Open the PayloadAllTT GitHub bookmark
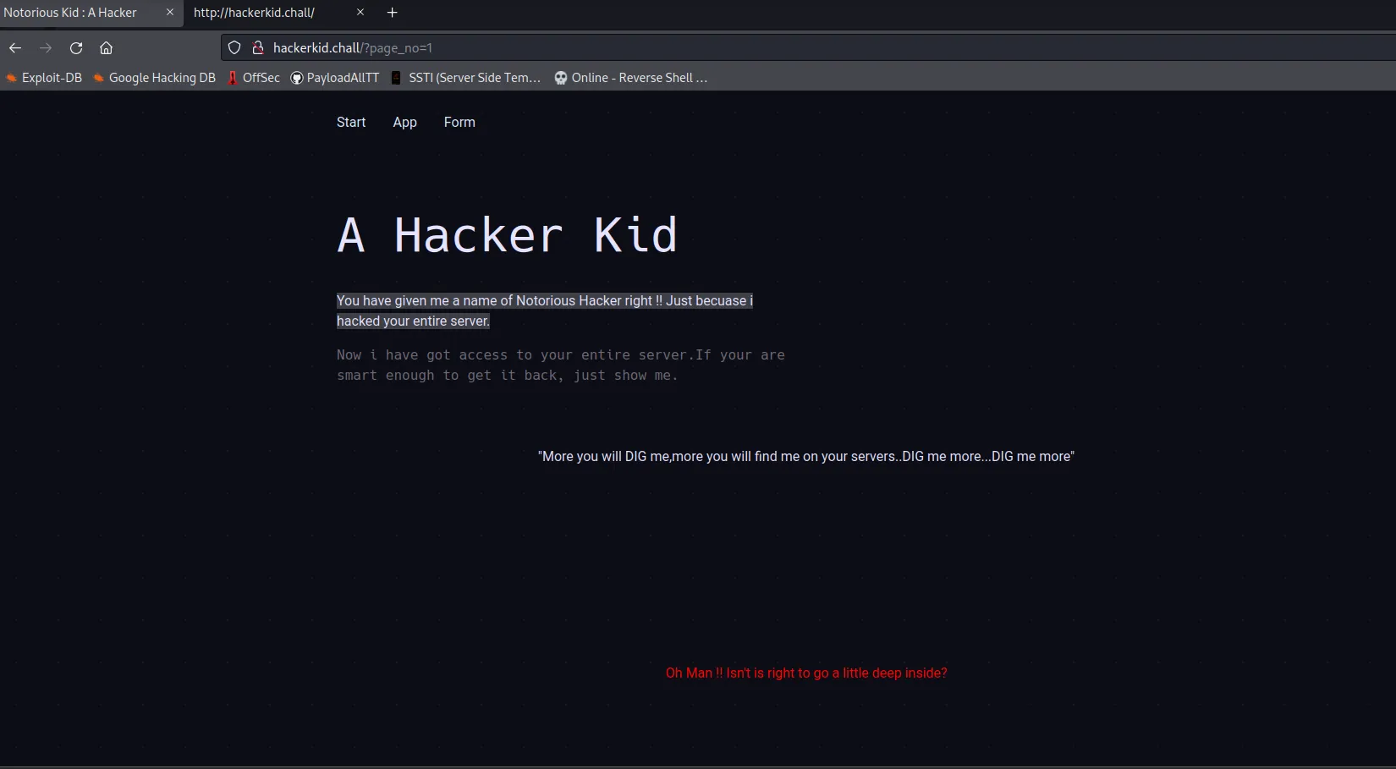Image resolution: width=1396 pixels, height=769 pixels. pos(335,78)
